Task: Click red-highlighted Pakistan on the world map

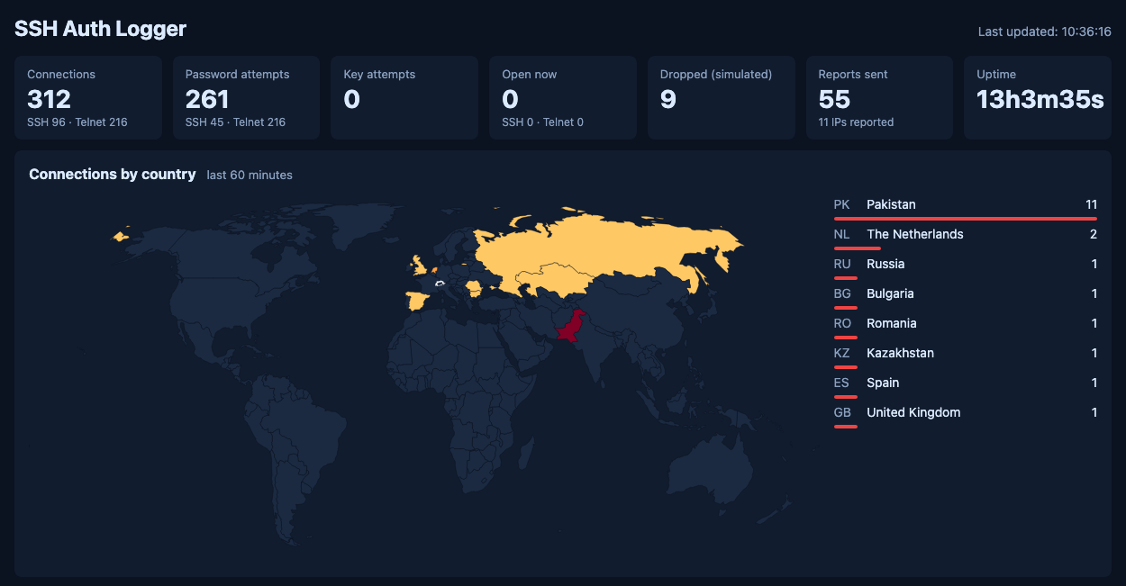Action: click(571, 327)
